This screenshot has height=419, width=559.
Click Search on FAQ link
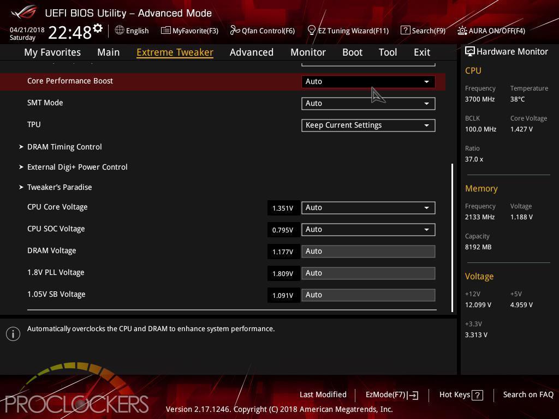coord(528,395)
